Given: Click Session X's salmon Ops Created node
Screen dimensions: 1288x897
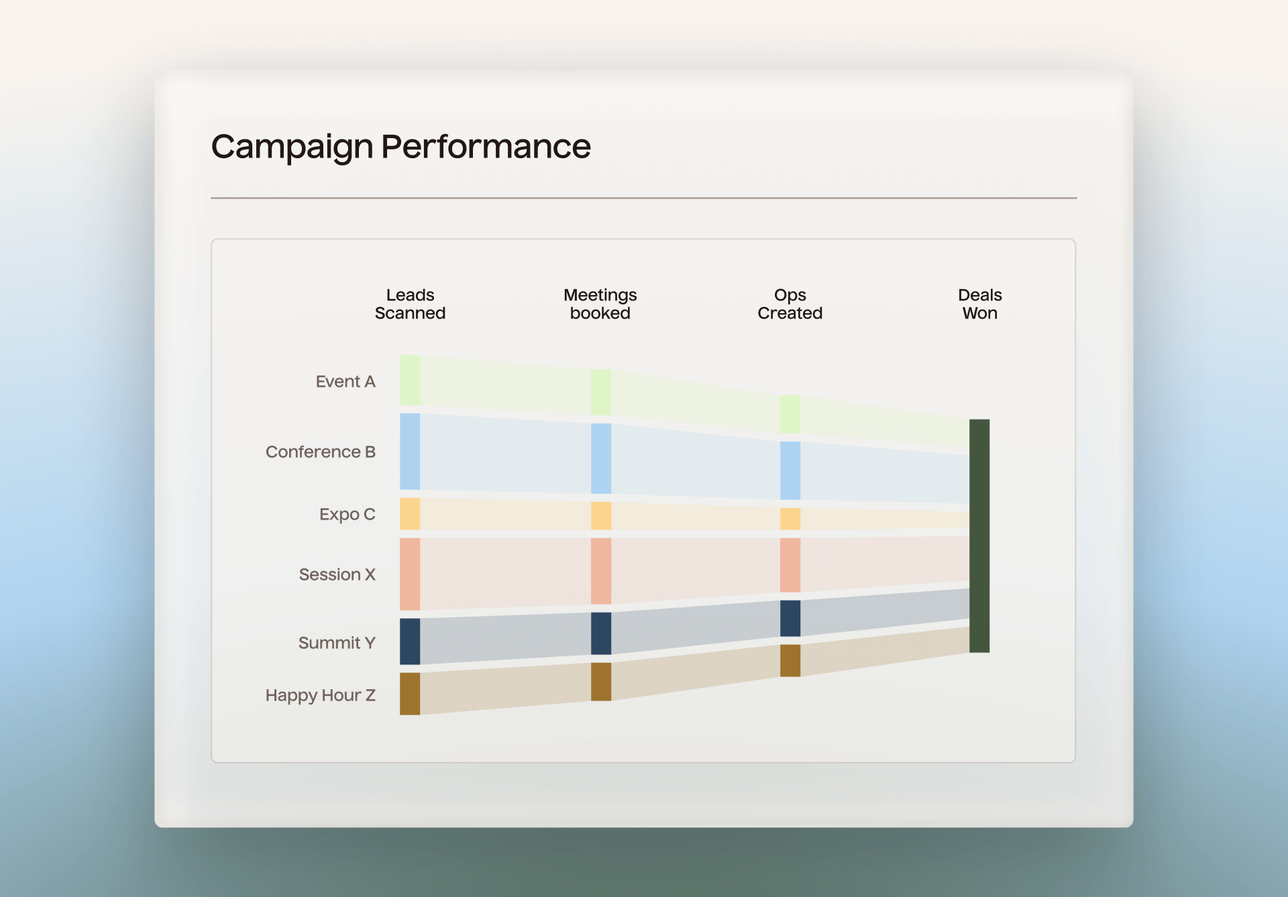Looking at the screenshot, I should [x=790, y=565].
